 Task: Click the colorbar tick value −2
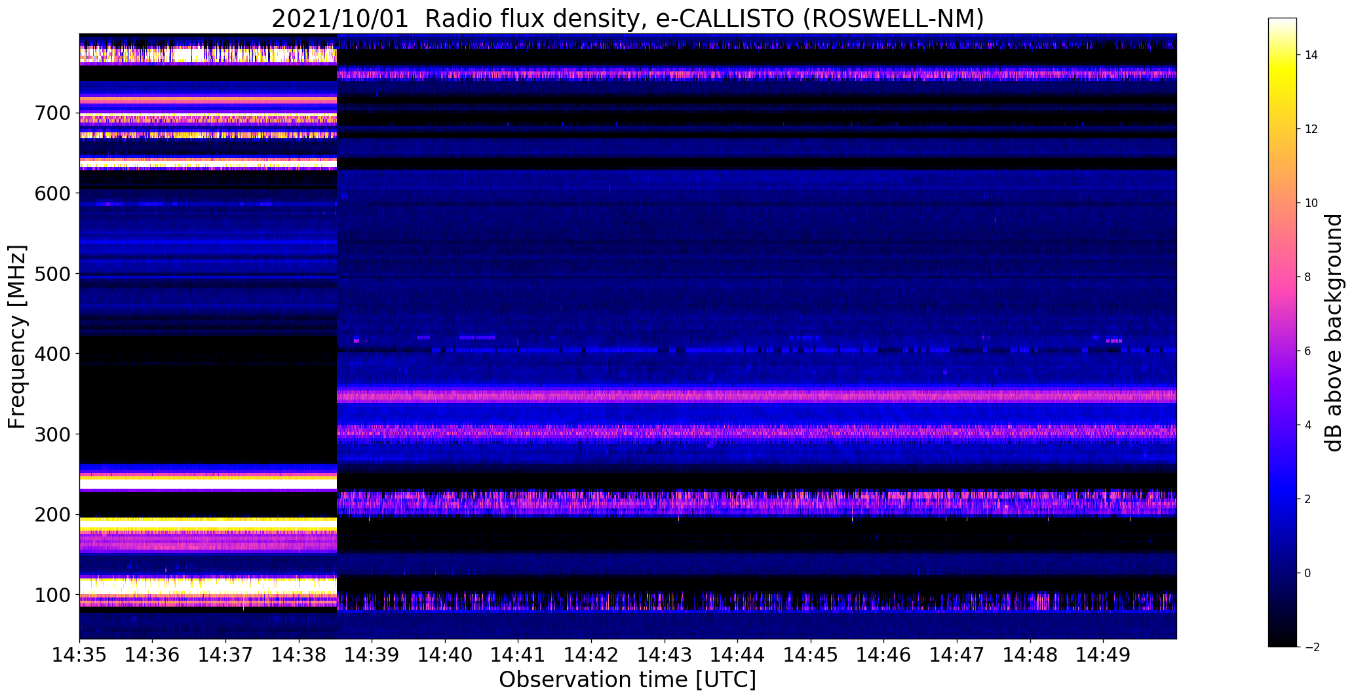click(x=1311, y=647)
